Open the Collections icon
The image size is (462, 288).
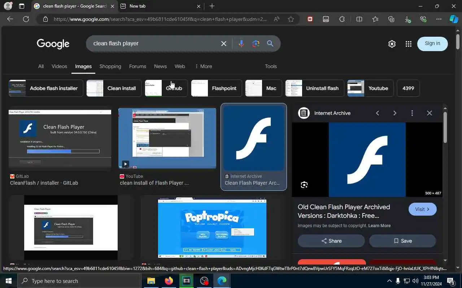(x=391, y=19)
